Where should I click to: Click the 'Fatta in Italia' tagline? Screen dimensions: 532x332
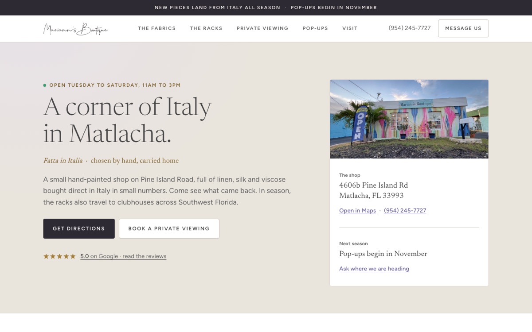coord(63,161)
